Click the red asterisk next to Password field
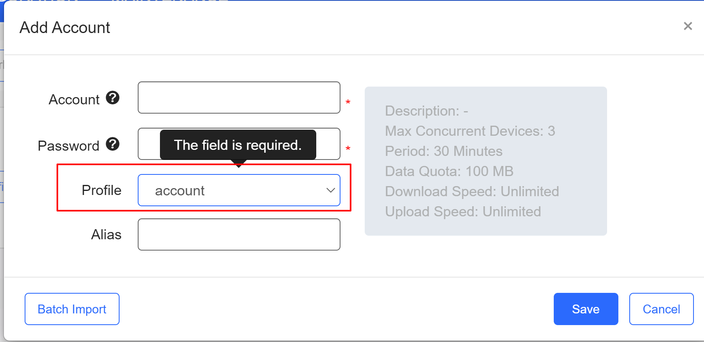Image resolution: width=704 pixels, height=342 pixels. 348,149
